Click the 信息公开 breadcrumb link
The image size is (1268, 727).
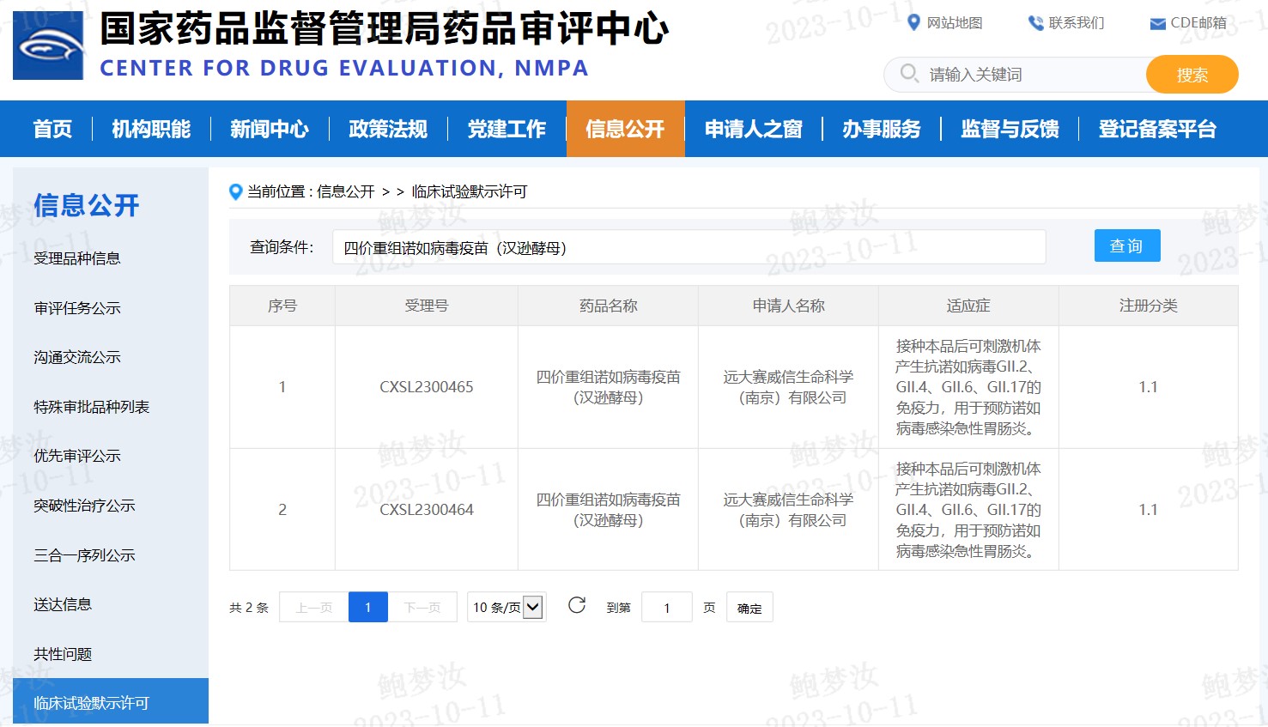tap(346, 191)
